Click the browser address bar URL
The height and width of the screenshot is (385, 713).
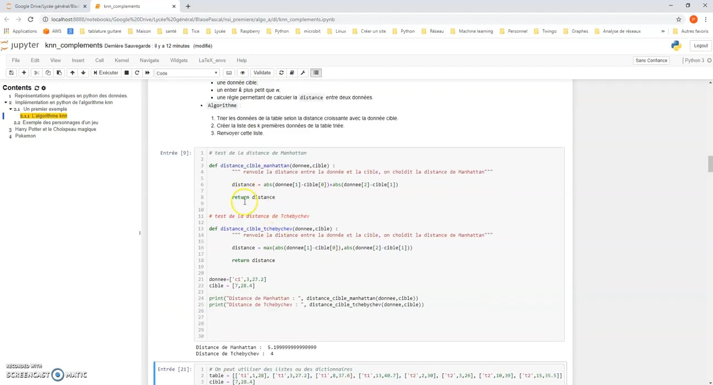tap(193, 19)
